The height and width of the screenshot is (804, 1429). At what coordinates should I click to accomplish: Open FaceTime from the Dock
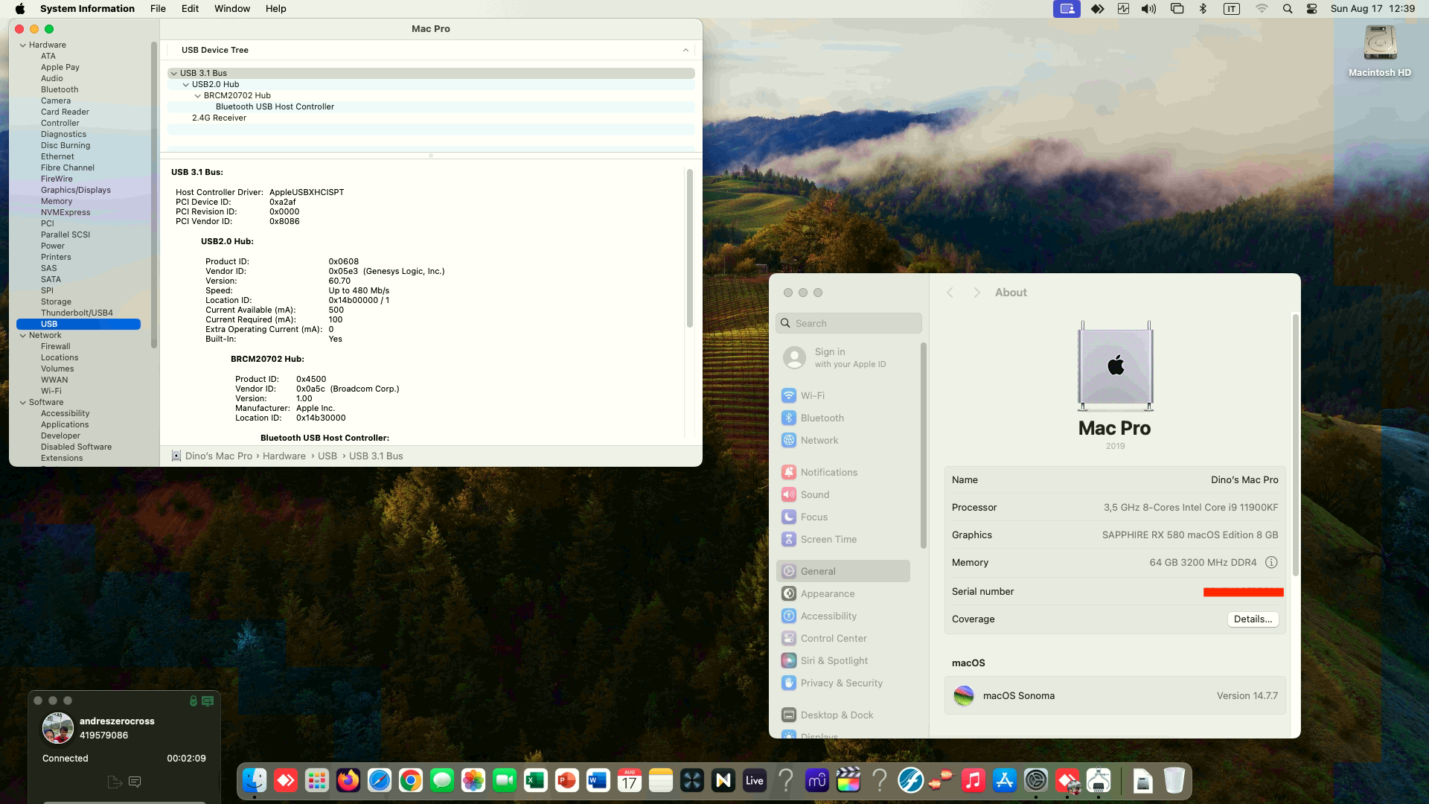coord(505,780)
